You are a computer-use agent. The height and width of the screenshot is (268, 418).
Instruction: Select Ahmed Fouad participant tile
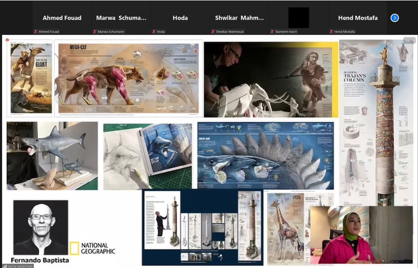(x=62, y=18)
